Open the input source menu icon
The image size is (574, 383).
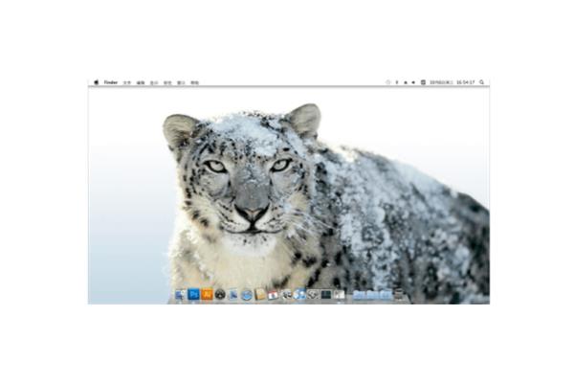423,82
